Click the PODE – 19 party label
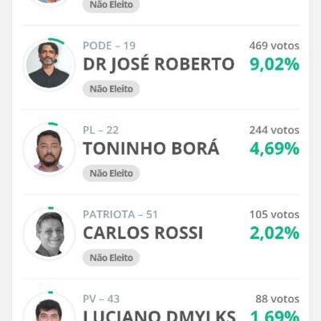Viewport: 321px width, 321px height. click(109, 46)
